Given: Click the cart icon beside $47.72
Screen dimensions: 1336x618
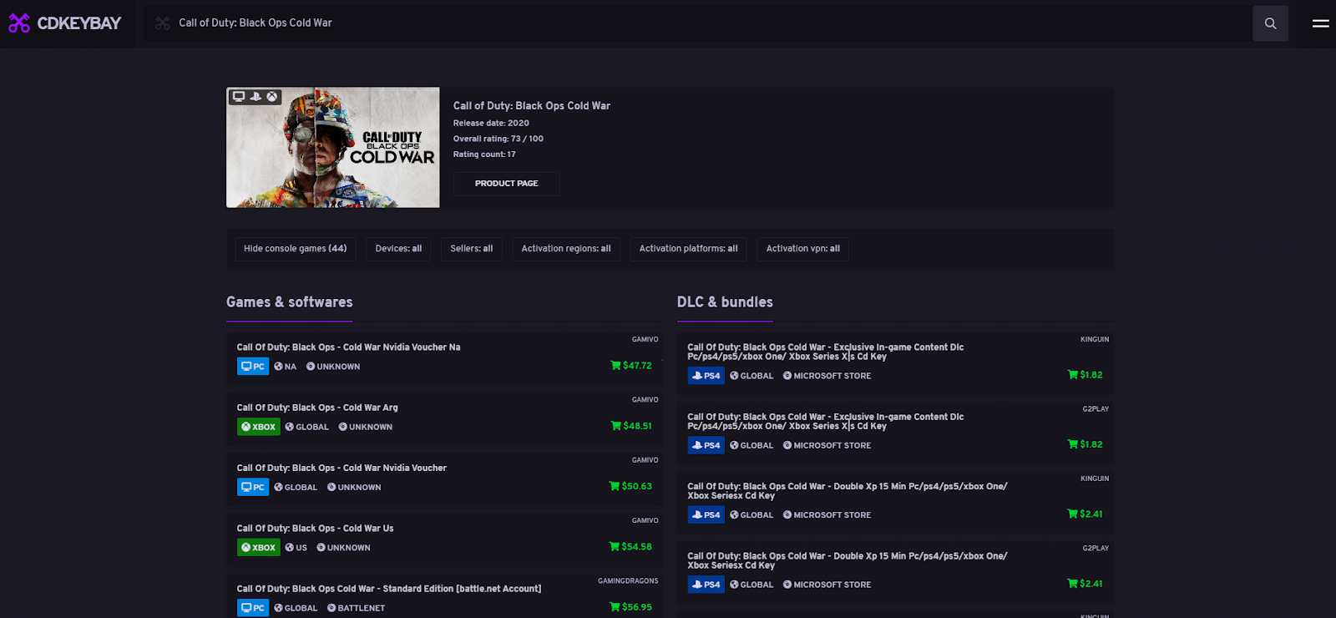Looking at the screenshot, I should point(615,366).
